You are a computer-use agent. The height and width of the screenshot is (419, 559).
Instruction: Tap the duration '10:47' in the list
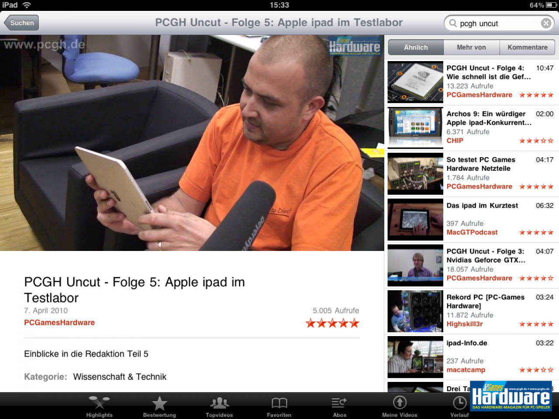click(545, 68)
